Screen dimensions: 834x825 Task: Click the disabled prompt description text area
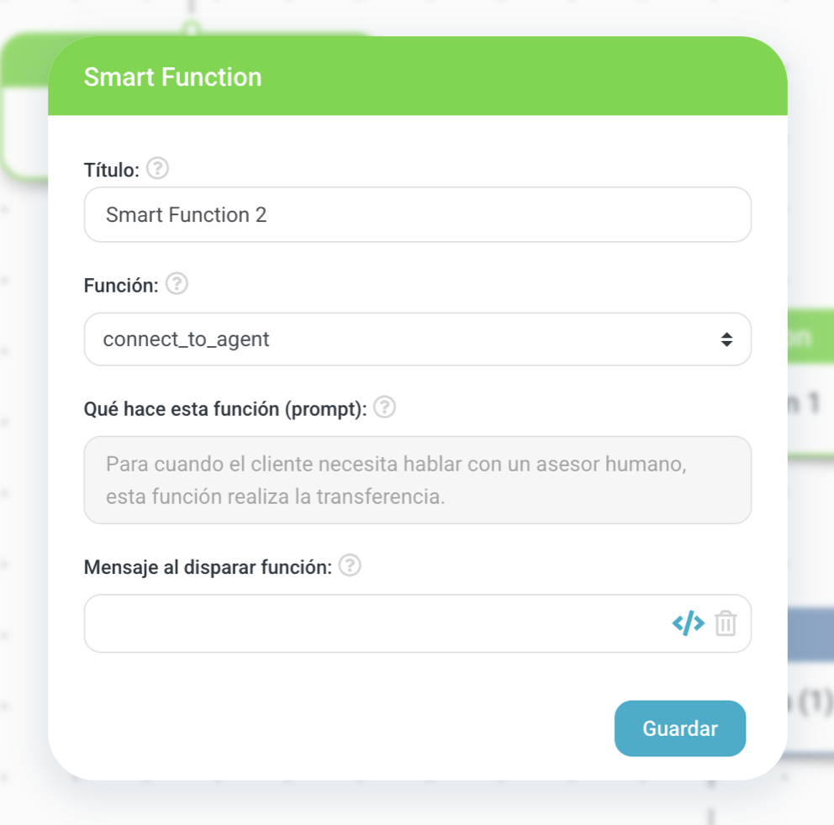(x=417, y=480)
